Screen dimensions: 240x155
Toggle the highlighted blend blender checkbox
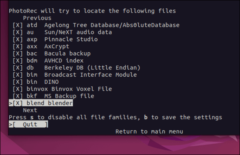(17, 103)
